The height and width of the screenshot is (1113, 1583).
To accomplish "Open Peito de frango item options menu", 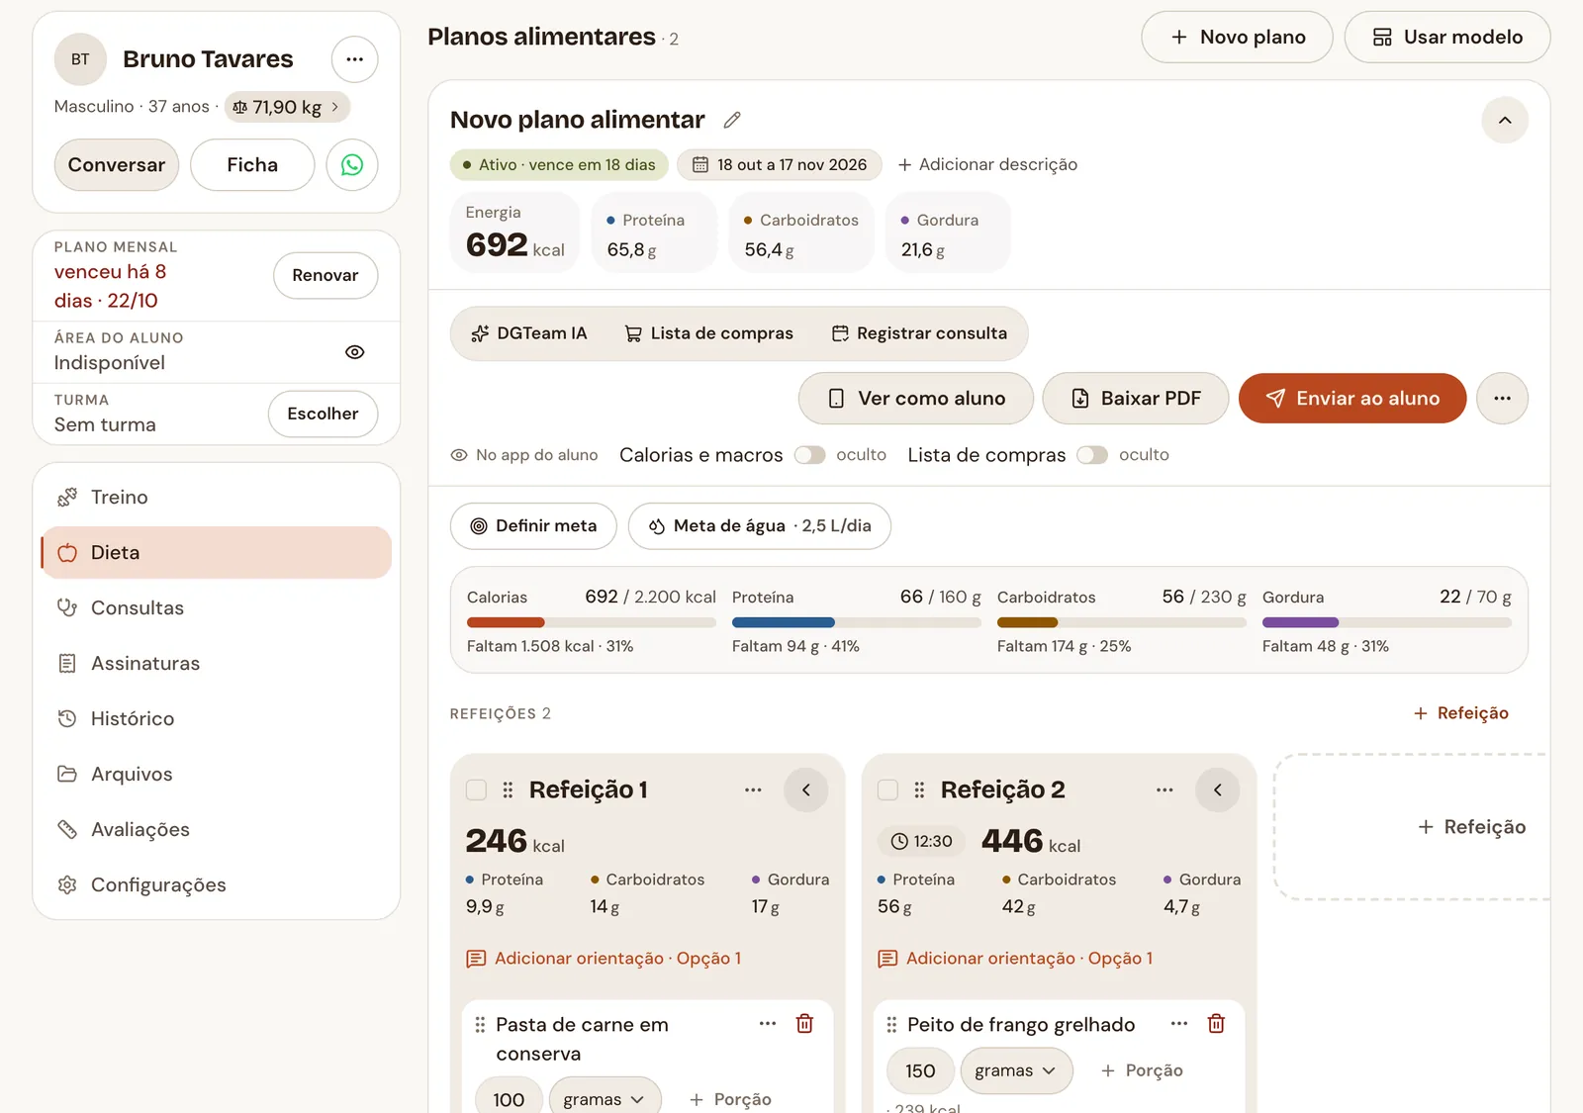I will [1179, 1024].
